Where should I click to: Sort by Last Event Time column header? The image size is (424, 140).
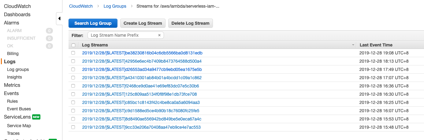point(376,45)
